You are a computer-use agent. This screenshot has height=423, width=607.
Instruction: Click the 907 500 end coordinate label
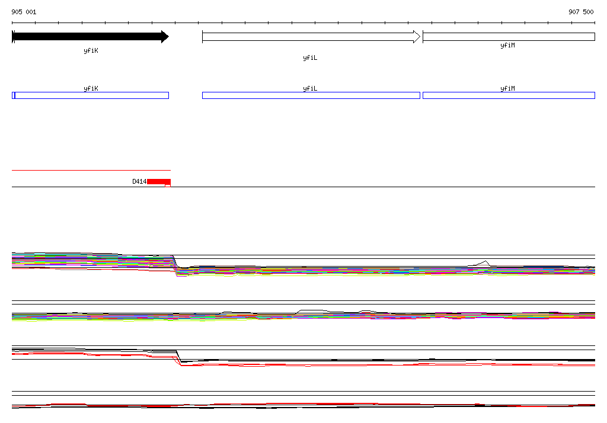pos(581,12)
